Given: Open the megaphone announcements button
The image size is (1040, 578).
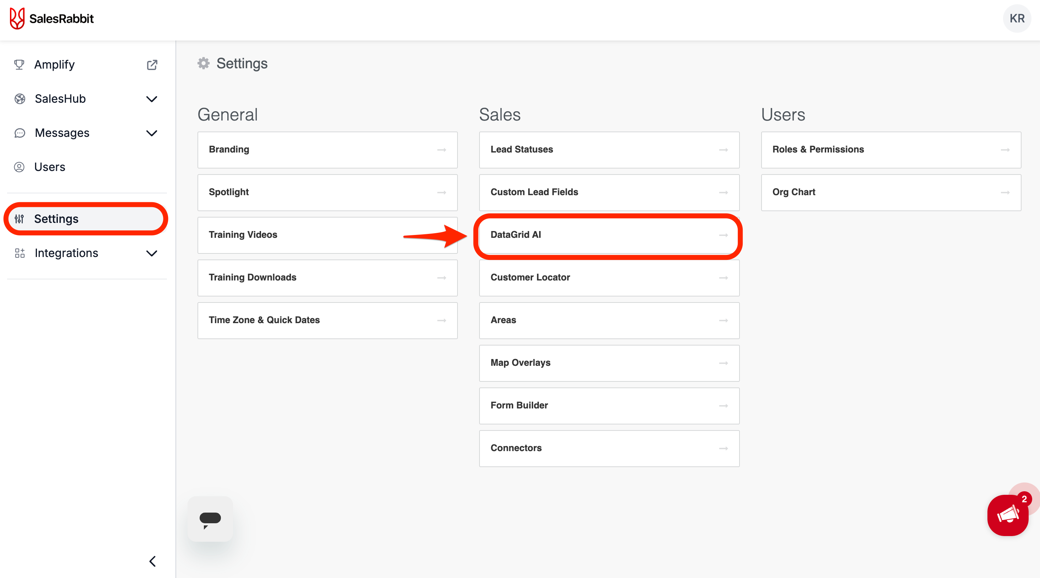Looking at the screenshot, I should pyautogui.click(x=1008, y=515).
